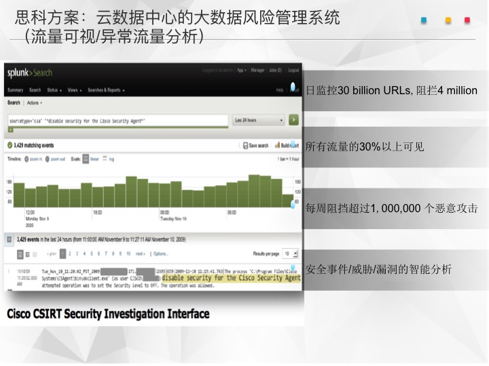The height and width of the screenshot is (366, 489).
Task: Select the list view results icon
Action: coord(20,255)
